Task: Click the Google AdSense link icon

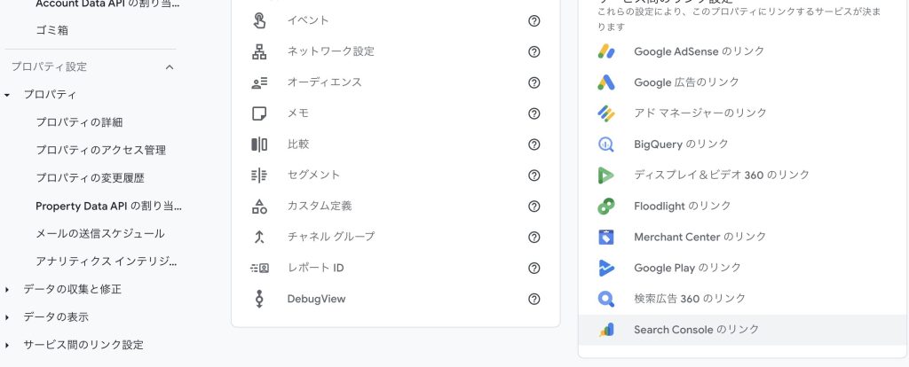Action: (606, 51)
